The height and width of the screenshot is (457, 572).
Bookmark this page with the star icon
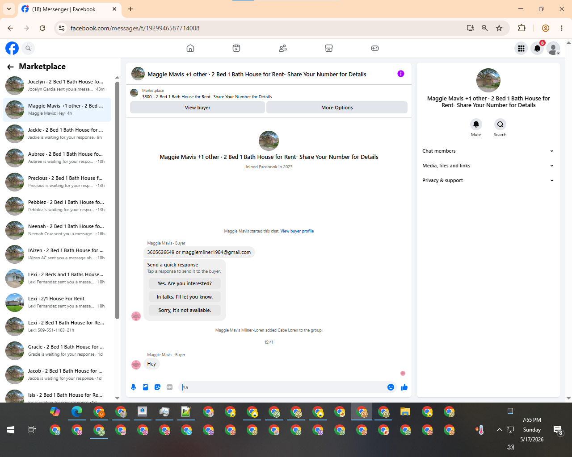point(499,28)
